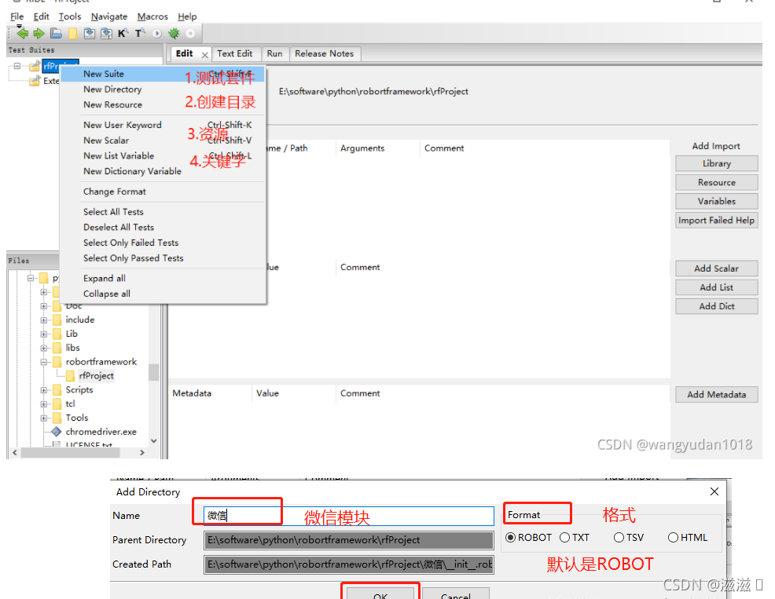Open the Search Keywords K icon
Screen dimensions: 775x599
pyautogui.click(x=123, y=33)
